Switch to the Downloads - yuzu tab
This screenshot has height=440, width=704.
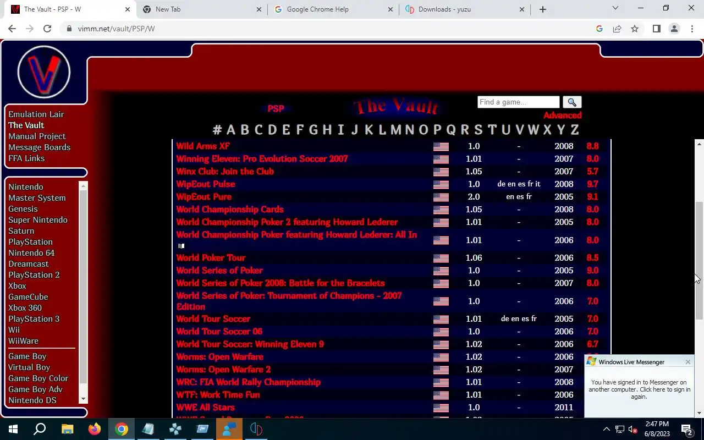pos(465,9)
